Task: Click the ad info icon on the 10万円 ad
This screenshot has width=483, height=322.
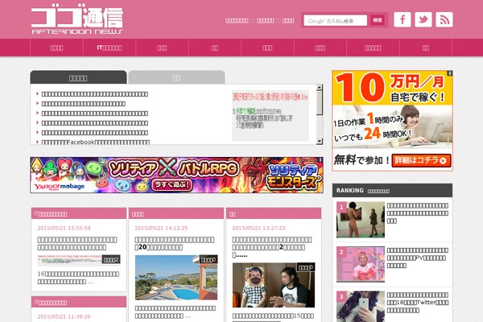Action: coord(449,73)
